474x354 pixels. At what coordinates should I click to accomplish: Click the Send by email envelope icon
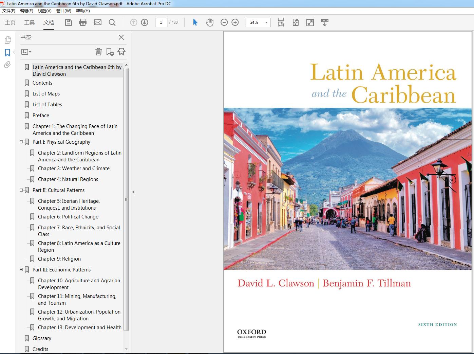point(98,22)
